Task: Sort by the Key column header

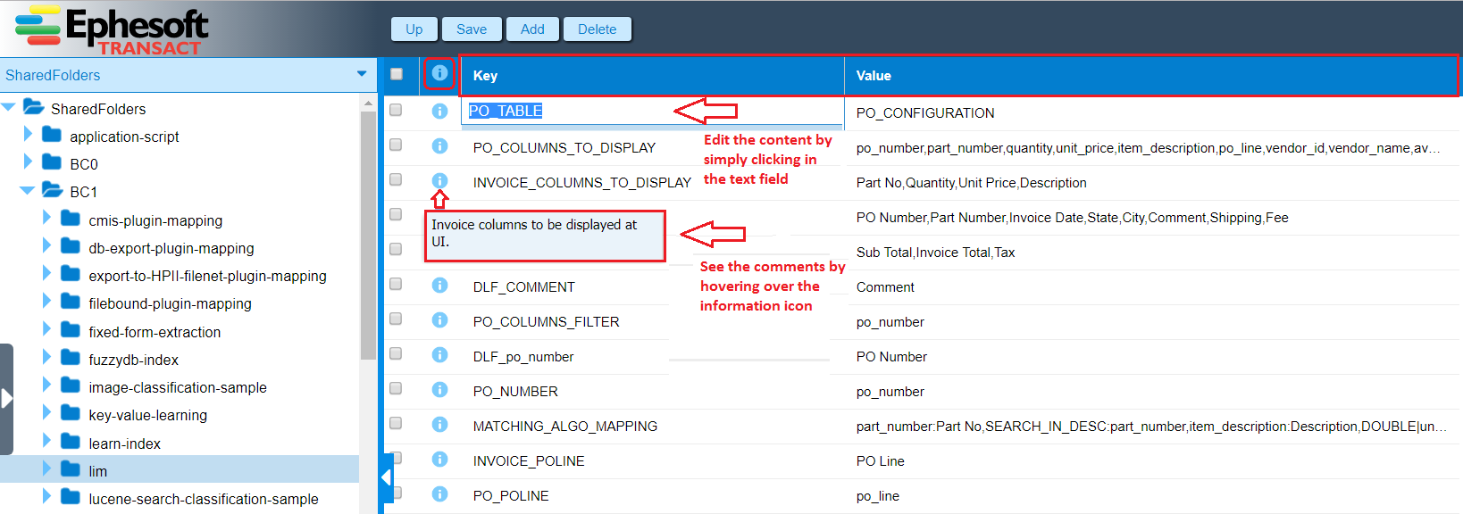Action: tap(652, 76)
